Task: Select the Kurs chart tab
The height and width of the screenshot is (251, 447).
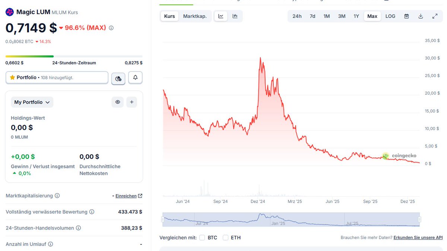Action: (169, 16)
